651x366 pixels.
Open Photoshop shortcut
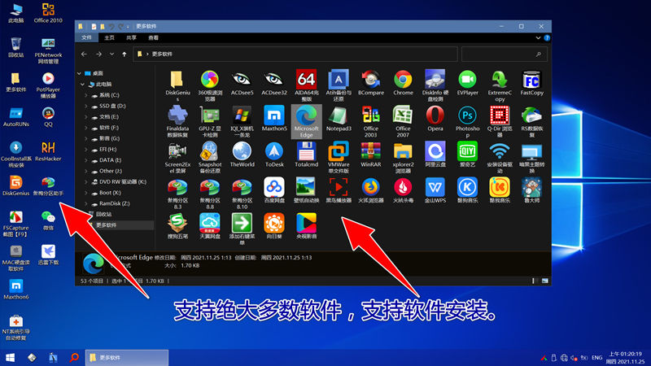point(467,121)
